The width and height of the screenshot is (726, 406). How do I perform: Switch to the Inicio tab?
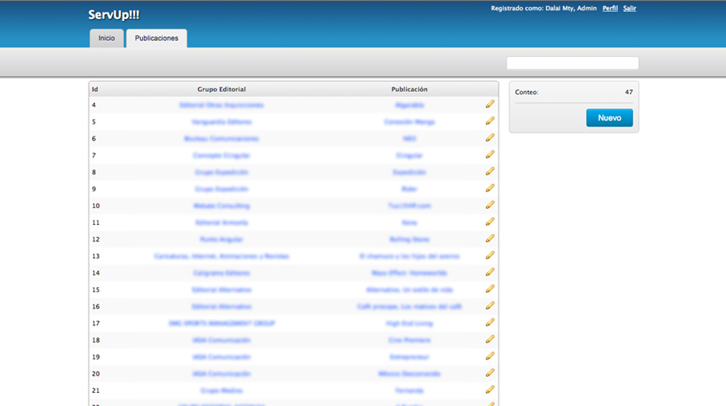(107, 38)
